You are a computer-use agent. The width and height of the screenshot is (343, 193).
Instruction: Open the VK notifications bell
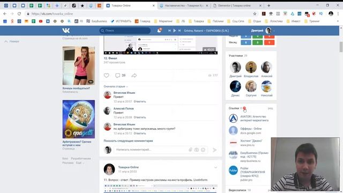tap(159, 31)
